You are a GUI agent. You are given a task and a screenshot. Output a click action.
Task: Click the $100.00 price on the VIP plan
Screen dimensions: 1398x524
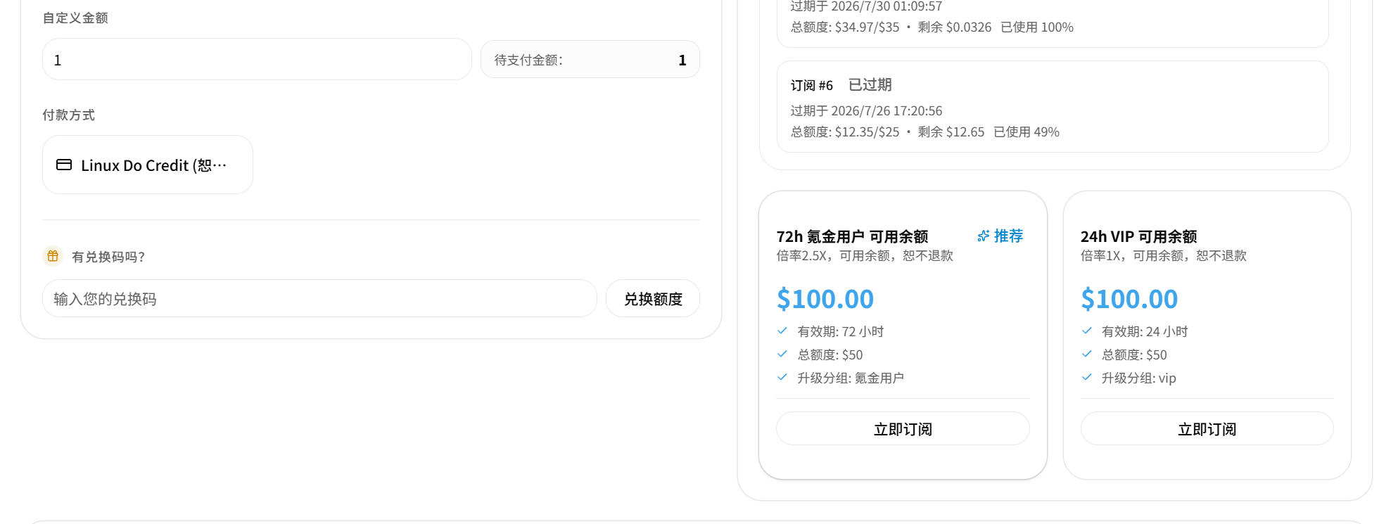click(x=1129, y=298)
